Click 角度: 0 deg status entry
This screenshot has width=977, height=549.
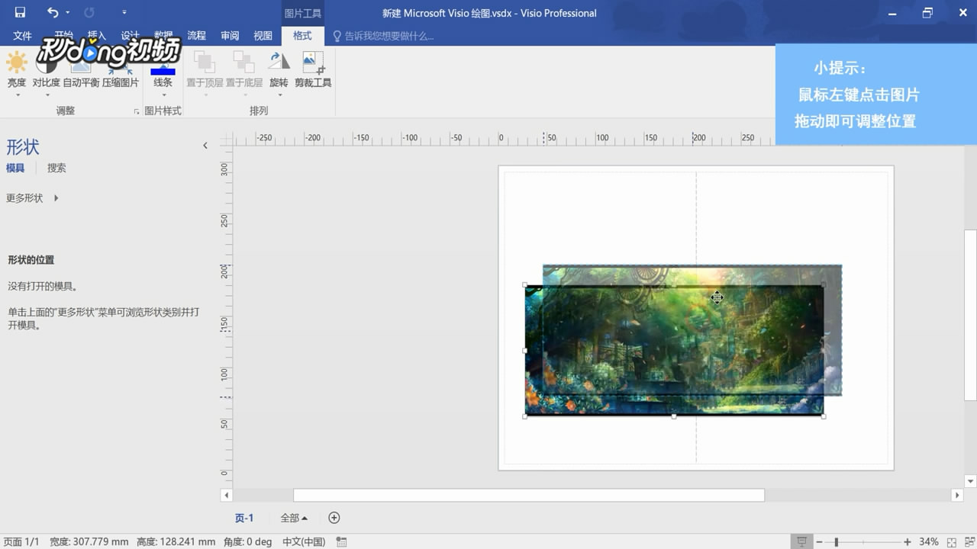click(x=247, y=542)
